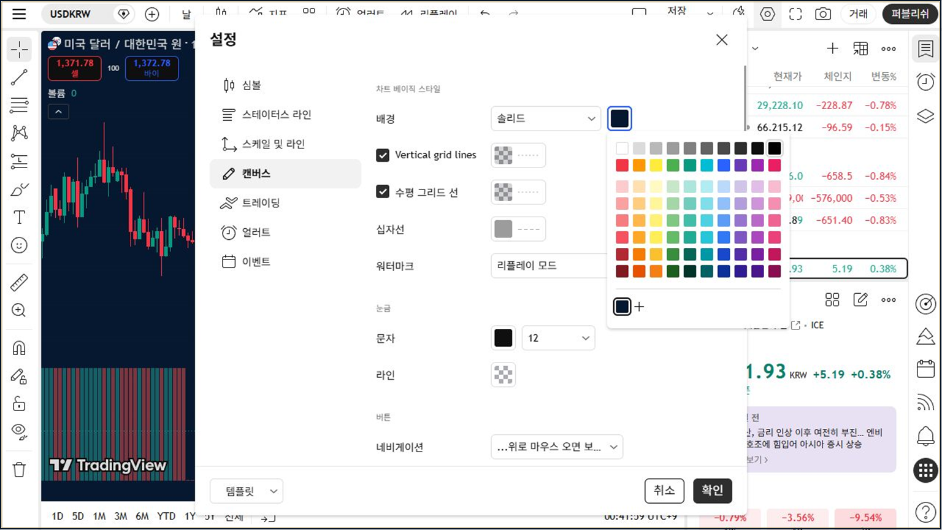
Task: Open the 스케일 및 라인 settings tab
Action: 285,144
